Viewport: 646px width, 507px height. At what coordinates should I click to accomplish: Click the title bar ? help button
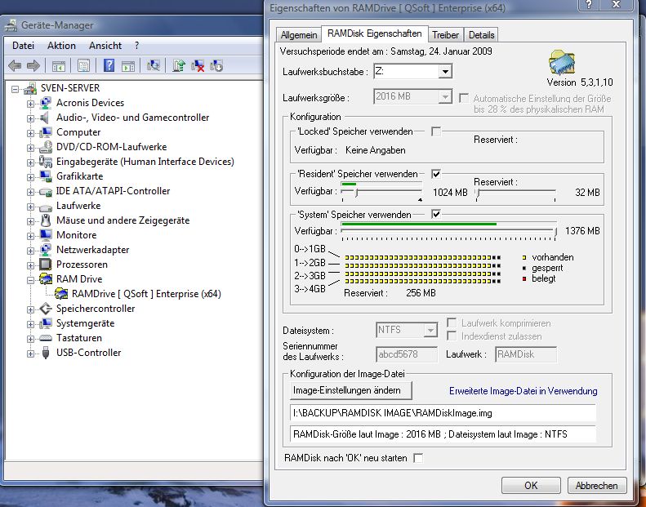click(589, 5)
